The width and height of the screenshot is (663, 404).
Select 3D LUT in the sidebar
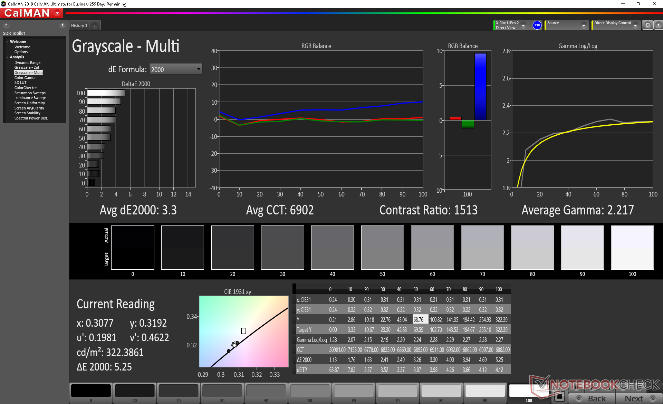[20, 83]
